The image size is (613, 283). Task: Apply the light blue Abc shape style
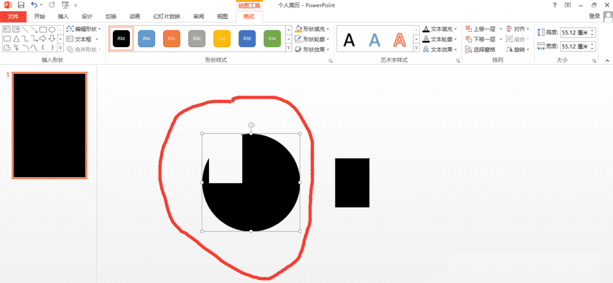pos(147,39)
